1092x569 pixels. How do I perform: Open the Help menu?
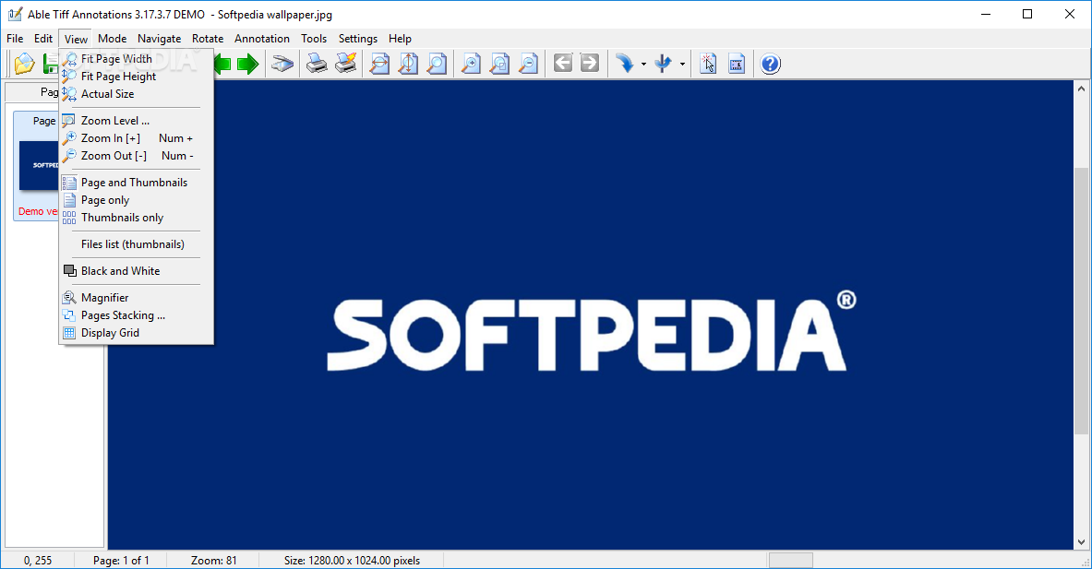[400, 38]
